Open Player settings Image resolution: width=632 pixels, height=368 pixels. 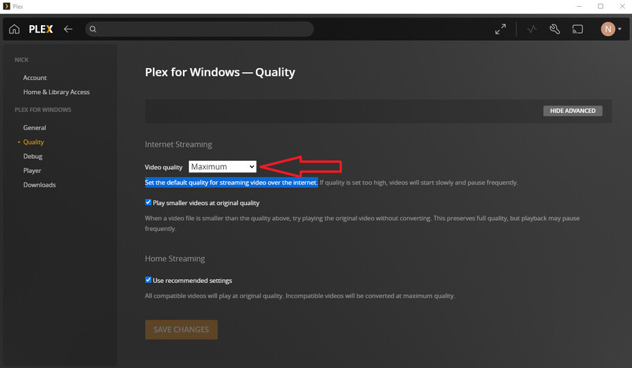(32, 170)
